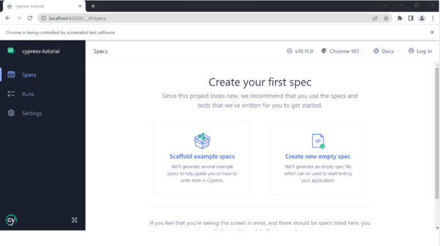Reload the page with browser refresh icon
The image size is (440, 246).
click(30, 18)
